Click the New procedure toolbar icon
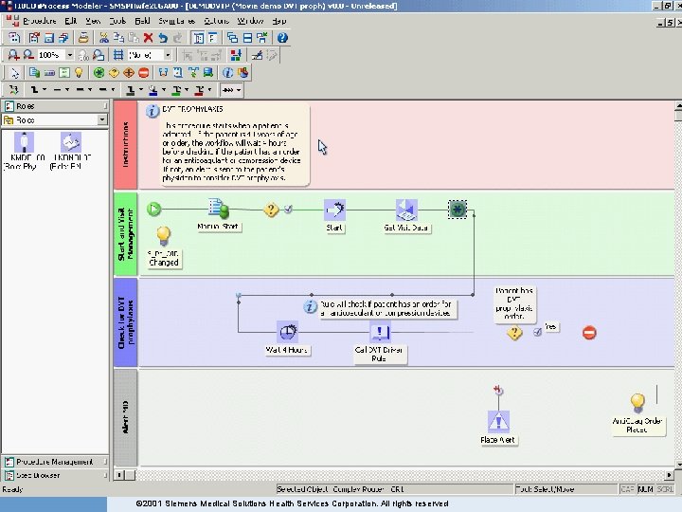The image size is (682, 512). pyautogui.click(x=14, y=38)
